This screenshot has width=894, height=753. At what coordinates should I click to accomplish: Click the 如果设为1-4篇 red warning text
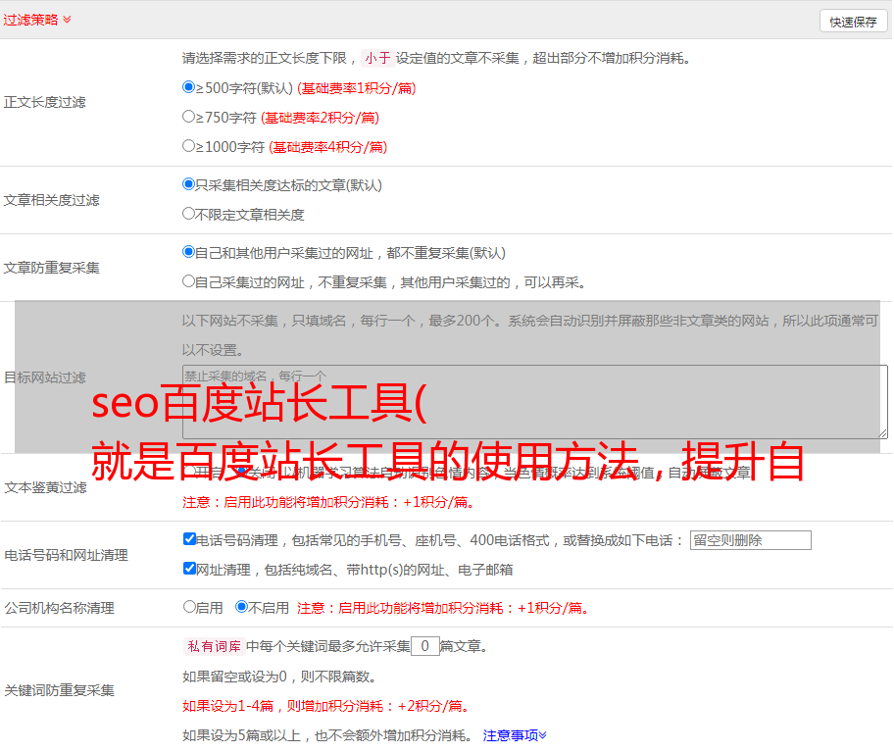tap(327, 706)
